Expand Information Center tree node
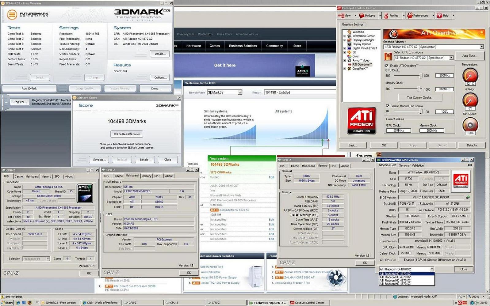 tap(345, 36)
